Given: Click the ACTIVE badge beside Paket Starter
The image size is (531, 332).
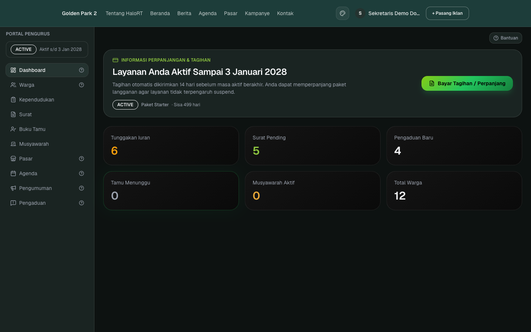Looking at the screenshot, I should (125, 105).
